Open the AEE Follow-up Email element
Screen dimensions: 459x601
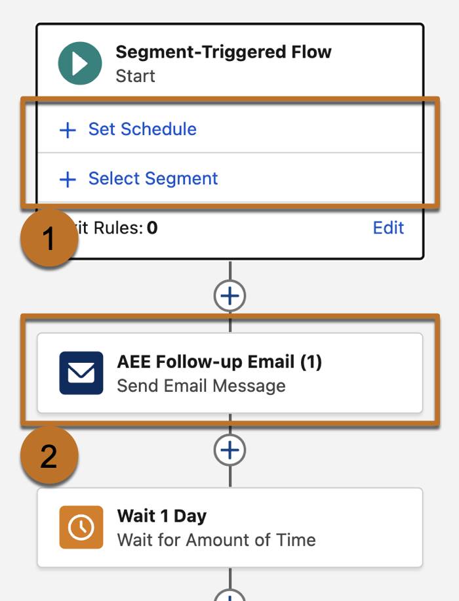point(229,372)
